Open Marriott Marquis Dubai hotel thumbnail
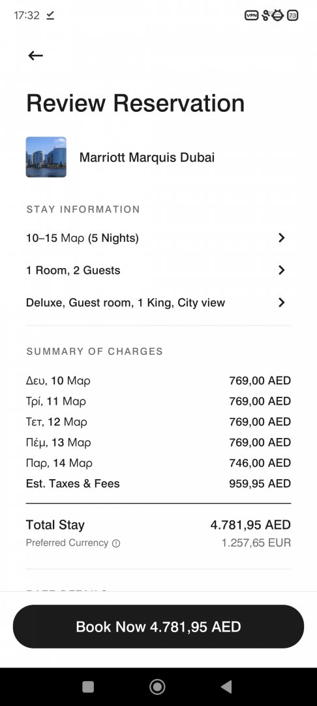 point(46,157)
